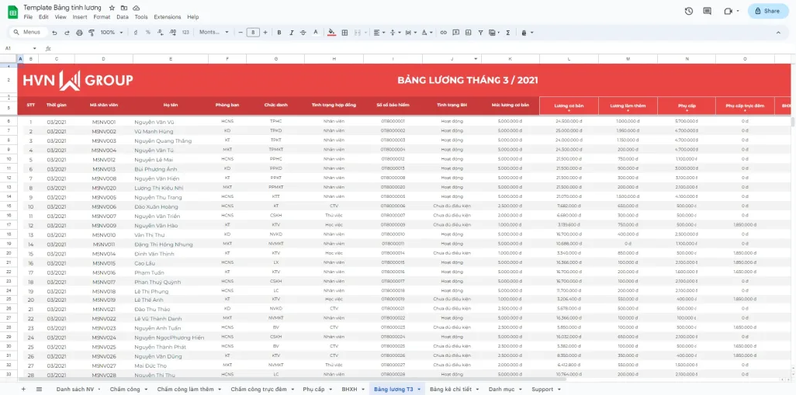Increase decimal places

coord(173,33)
